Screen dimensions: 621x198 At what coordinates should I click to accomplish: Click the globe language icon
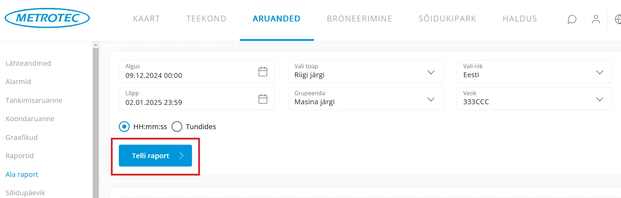click(x=618, y=19)
